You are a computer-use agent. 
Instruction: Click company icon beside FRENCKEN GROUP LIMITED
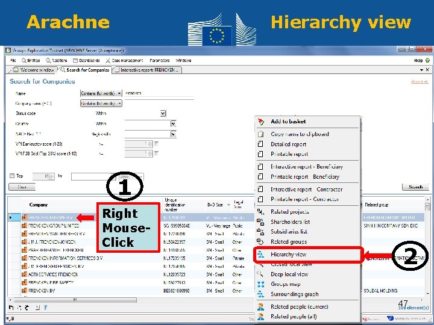coord(24,226)
